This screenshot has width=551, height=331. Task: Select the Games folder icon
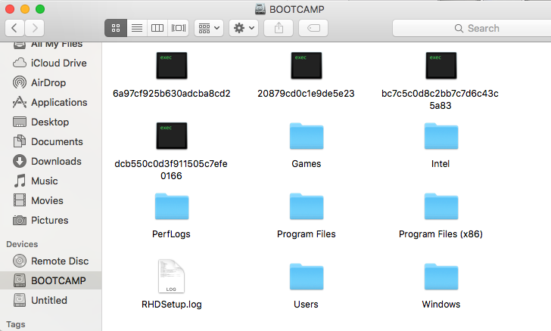pos(307,136)
